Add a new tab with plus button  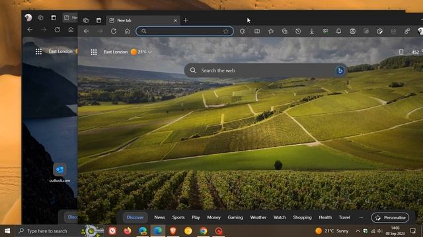(185, 20)
